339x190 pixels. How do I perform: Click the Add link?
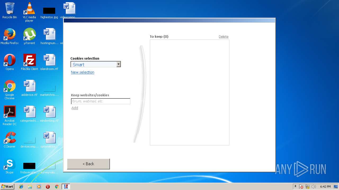75,108
